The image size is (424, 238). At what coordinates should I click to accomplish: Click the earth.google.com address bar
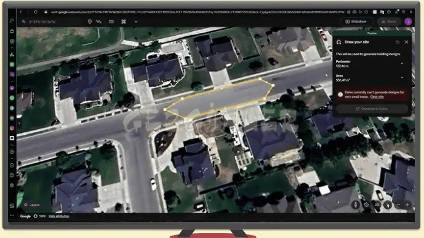coord(197,12)
